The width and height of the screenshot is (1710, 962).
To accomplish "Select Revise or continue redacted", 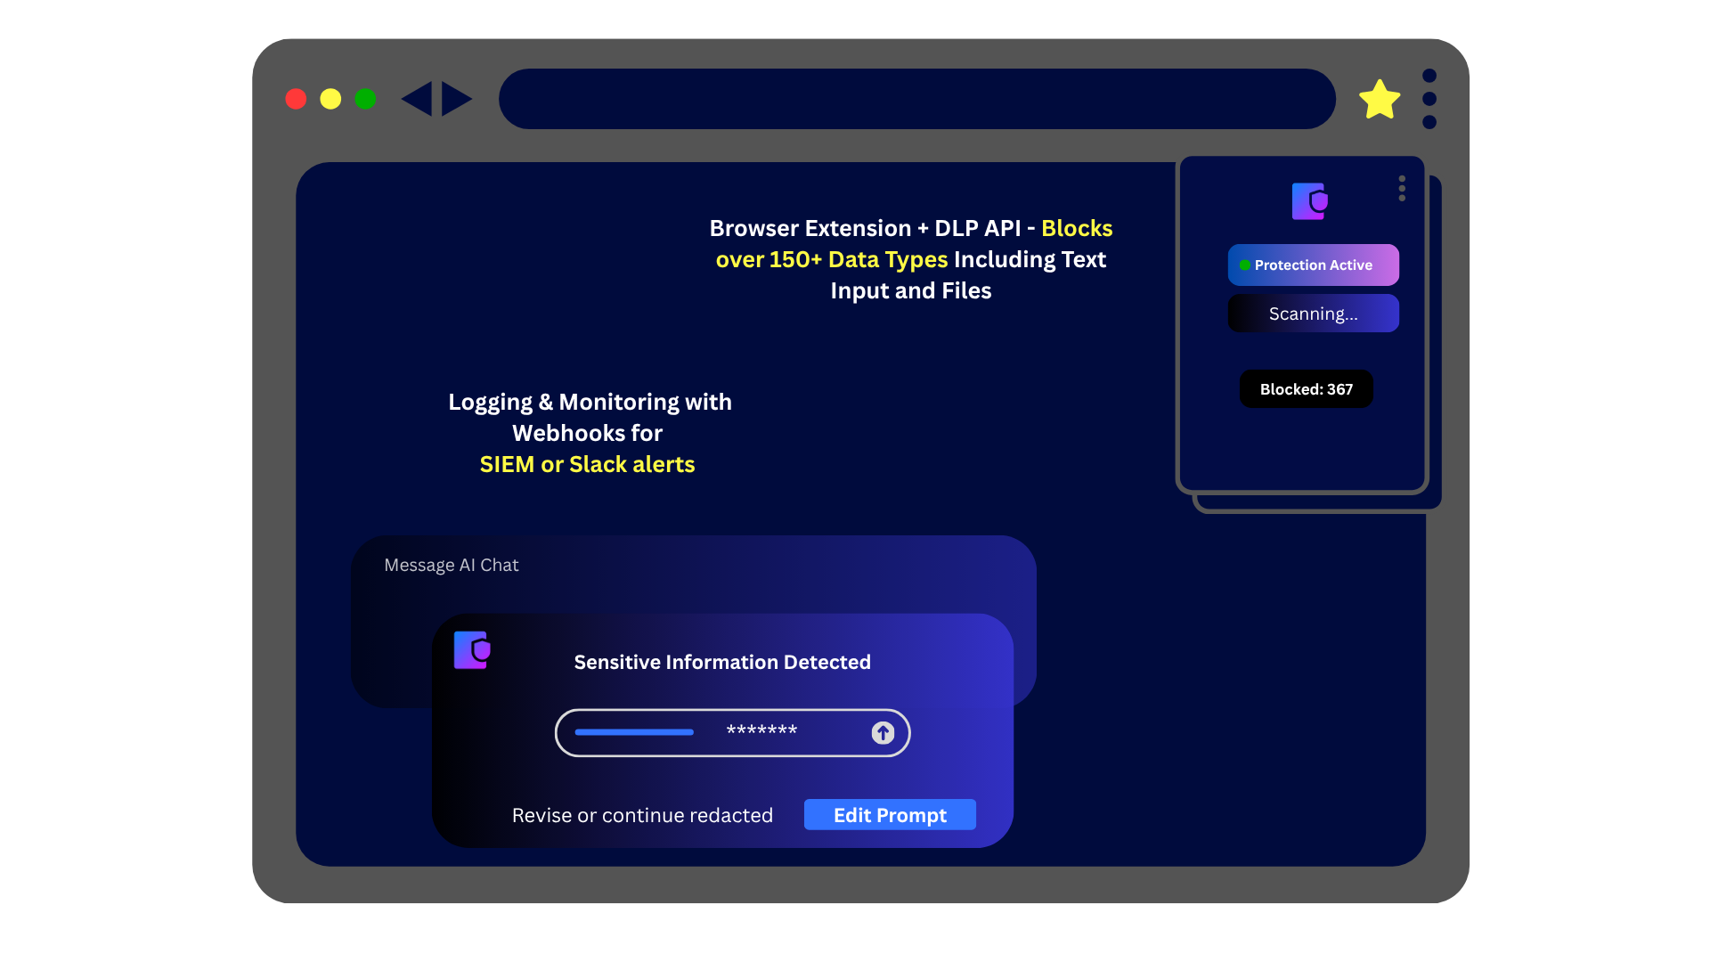I will pyautogui.click(x=642, y=814).
